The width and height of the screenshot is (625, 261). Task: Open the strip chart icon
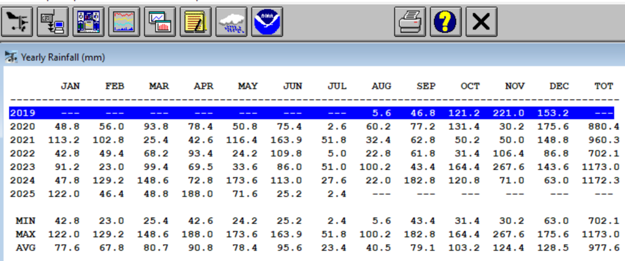[124, 22]
